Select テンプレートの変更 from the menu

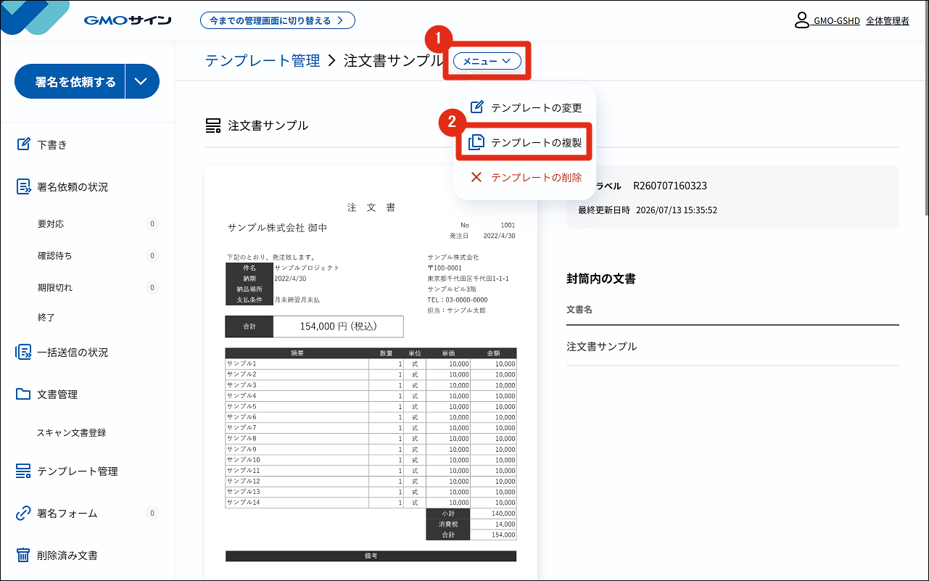[526, 107]
